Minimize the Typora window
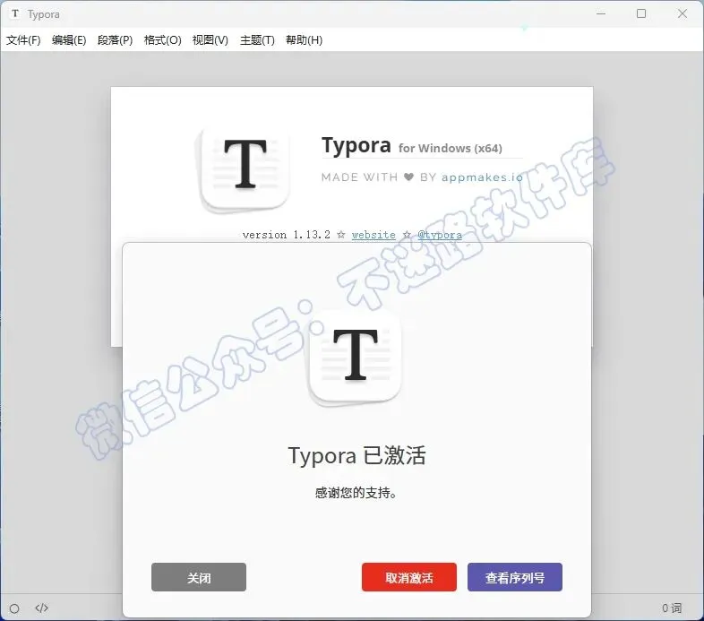This screenshot has width=704, height=621. point(601,13)
